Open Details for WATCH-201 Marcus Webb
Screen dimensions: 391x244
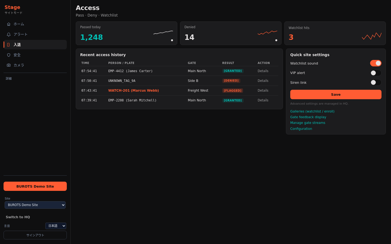click(263, 91)
